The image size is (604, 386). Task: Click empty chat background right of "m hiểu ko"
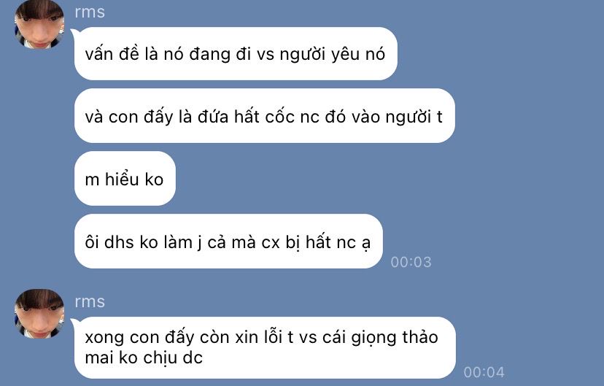click(346, 178)
